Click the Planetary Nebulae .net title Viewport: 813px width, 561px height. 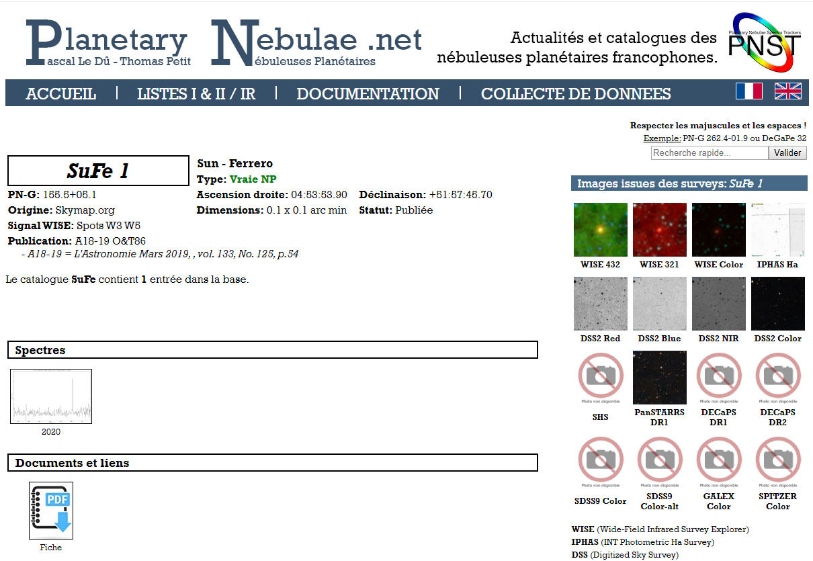tap(224, 43)
